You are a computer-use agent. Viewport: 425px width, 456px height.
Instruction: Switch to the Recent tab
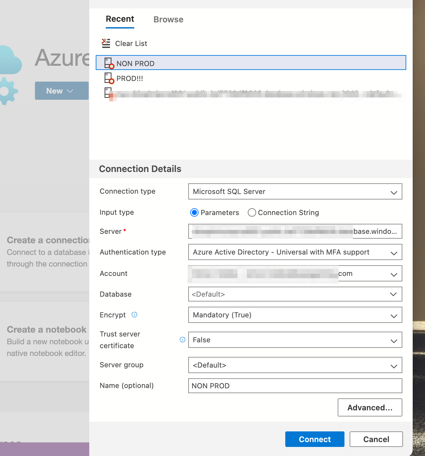click(120, 19)
